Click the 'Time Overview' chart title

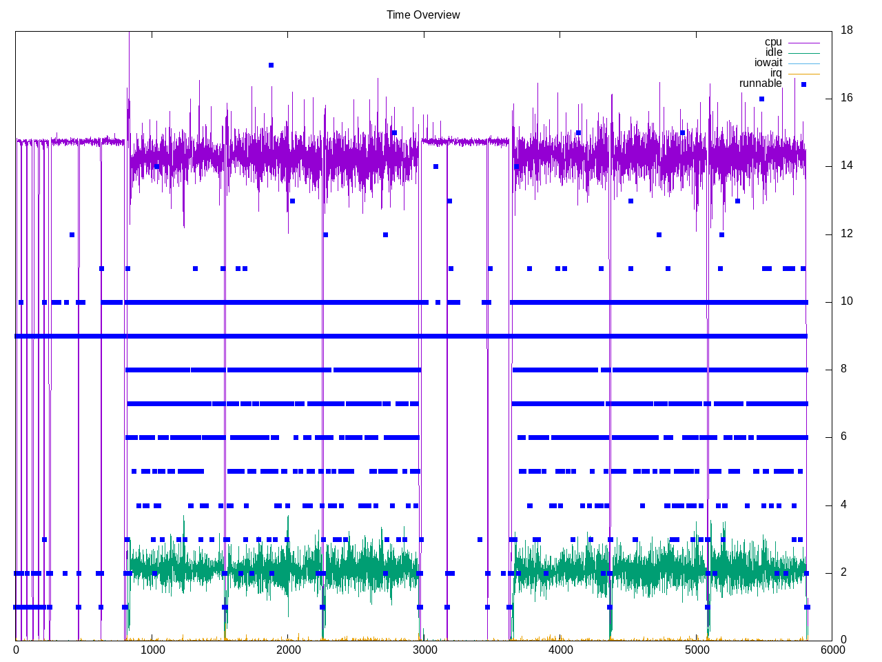(x=423, y=14)
